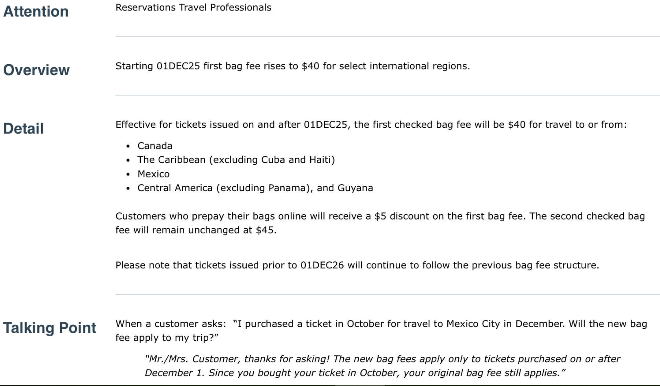
Task: Click the Overview section heading
Action: coord(36,70)
